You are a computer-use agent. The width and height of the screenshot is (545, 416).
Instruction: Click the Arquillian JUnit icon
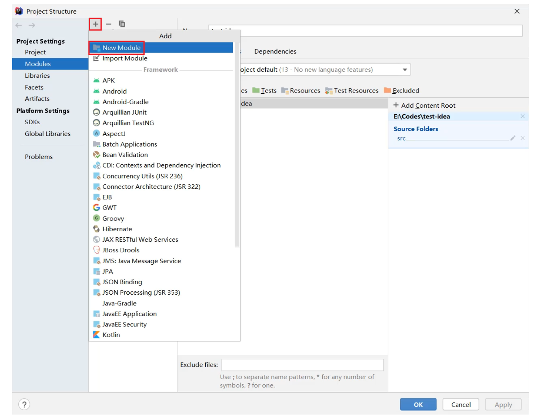click(96, 112)
